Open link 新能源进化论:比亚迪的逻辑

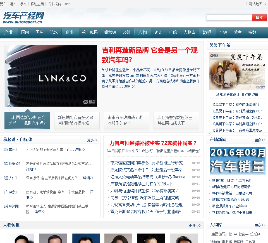pyautogui.click(x=237, y=94)
